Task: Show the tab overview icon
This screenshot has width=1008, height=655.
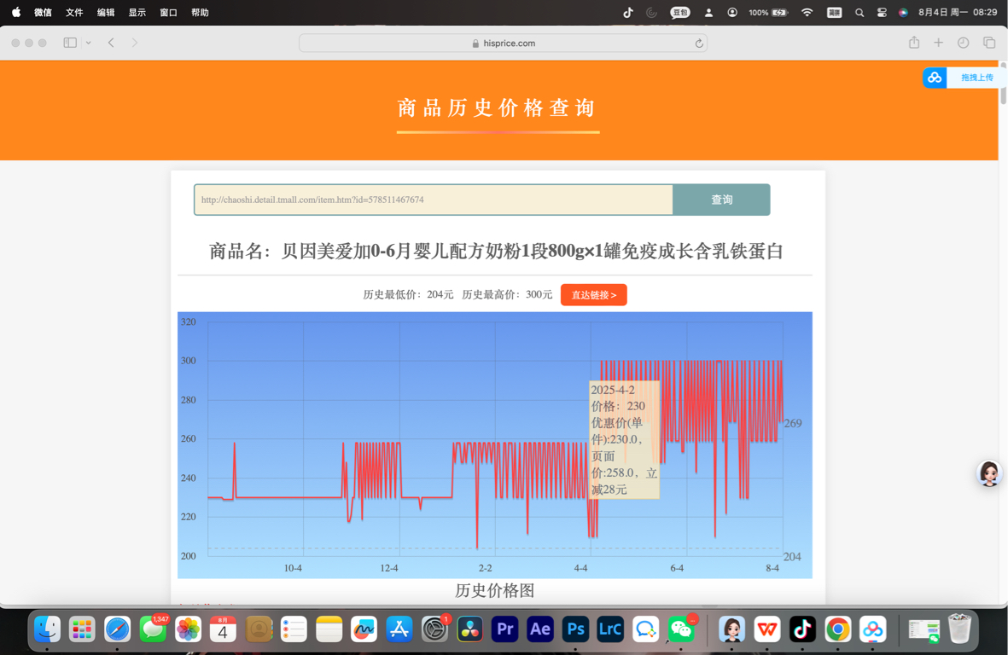Action: click(x=988, y=43)
